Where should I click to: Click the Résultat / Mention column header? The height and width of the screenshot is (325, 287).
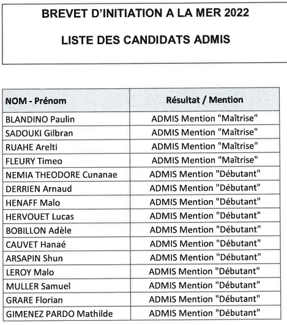(x=205, y=100)
